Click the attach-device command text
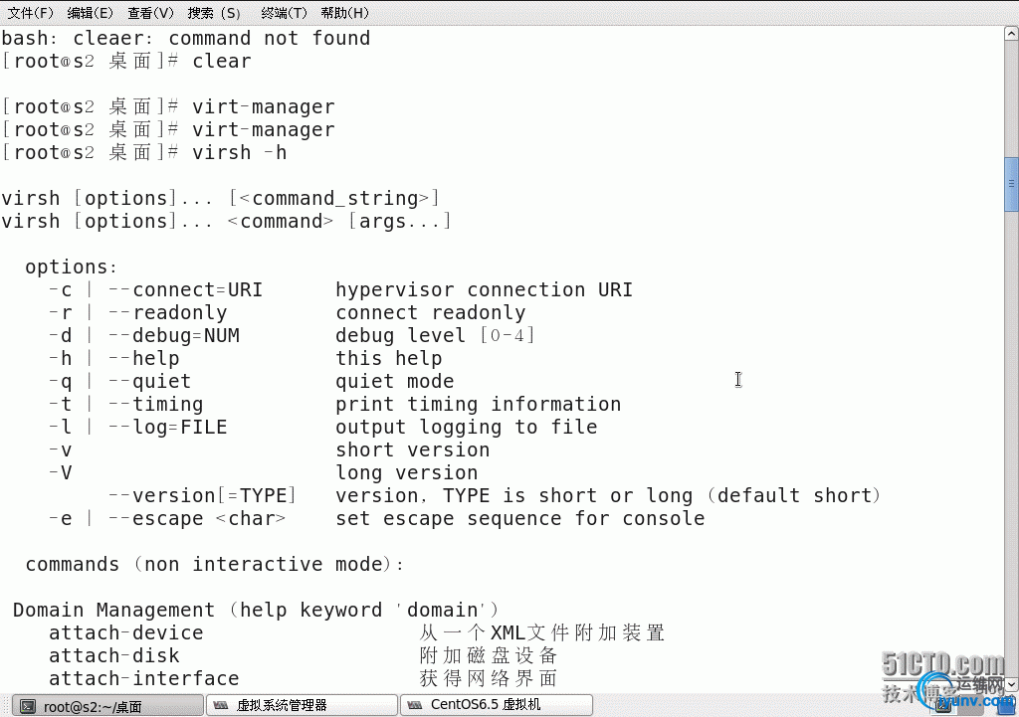The height and width of the screenshot is (717, 1019). [125, 632]
